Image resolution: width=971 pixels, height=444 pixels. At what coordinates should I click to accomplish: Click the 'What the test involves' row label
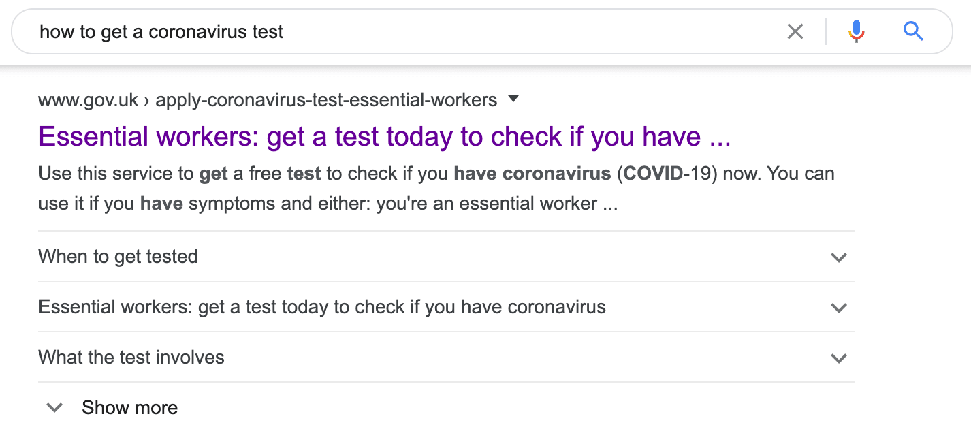[131, 358]
